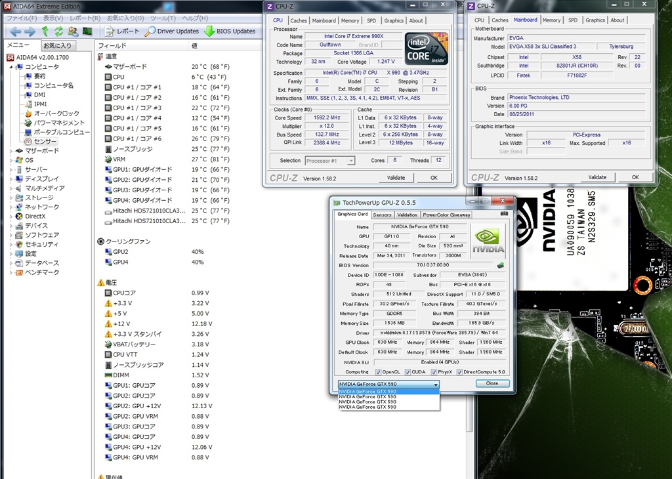Go back with the AIDA64 back arrow
The height and width of the screenshot is (479, 672).
(x=16, y=31)
